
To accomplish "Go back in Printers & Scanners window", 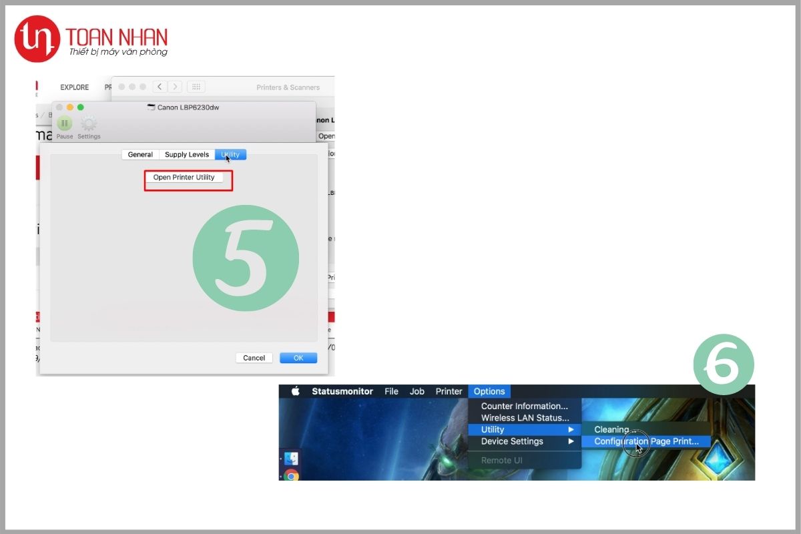I will pos(160,87).
